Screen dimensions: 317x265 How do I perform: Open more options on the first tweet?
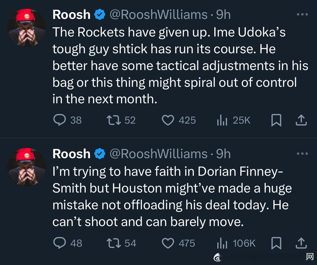[x=302, y=15]
